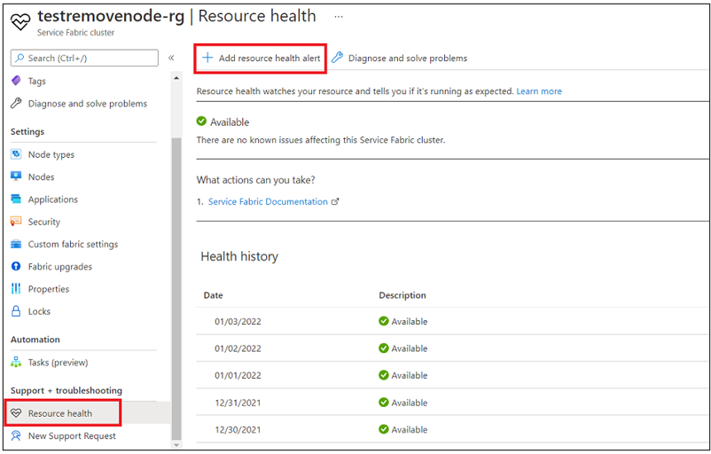Select the 01/02/2022 history date
This screenshot has height=454, width=711.
(x=238, y=348)
